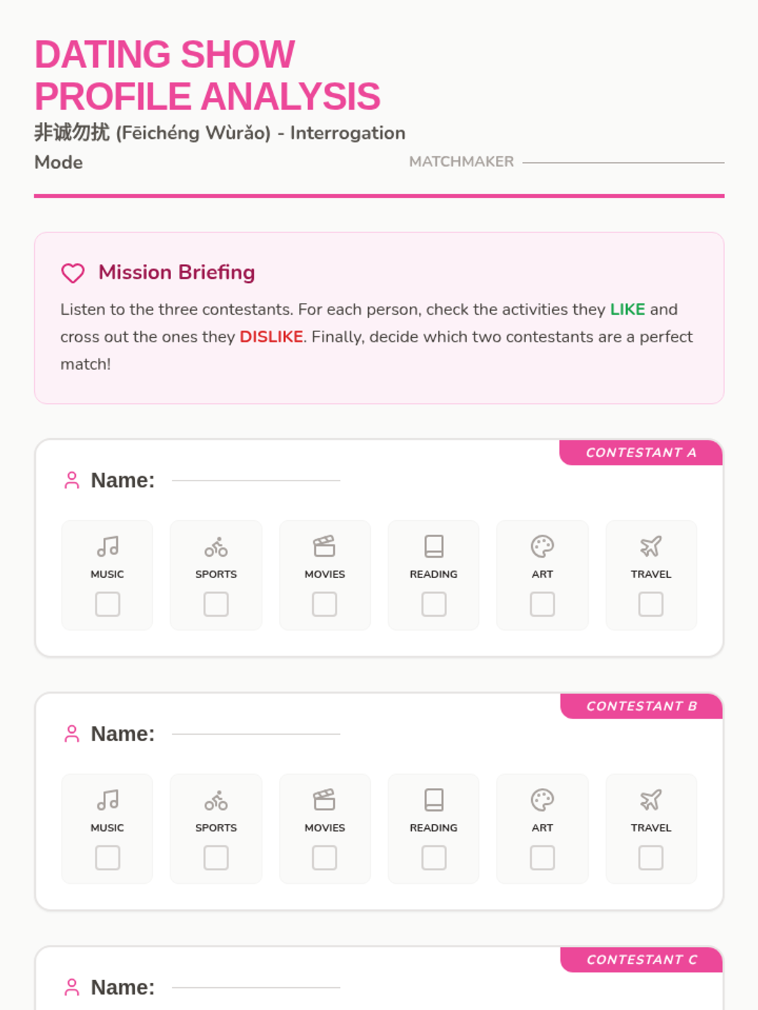The width and height of the screenshot is (758, 1010).
Task: Click the Contestant B Name field line
Action: tap(256, 734)
